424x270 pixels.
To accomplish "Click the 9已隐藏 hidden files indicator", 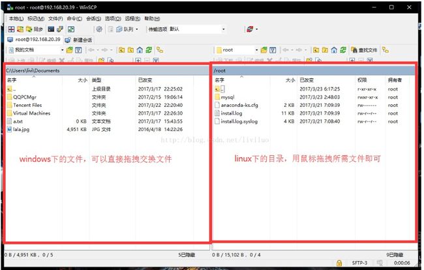I will pyautogui.click(x=395, y=255).
